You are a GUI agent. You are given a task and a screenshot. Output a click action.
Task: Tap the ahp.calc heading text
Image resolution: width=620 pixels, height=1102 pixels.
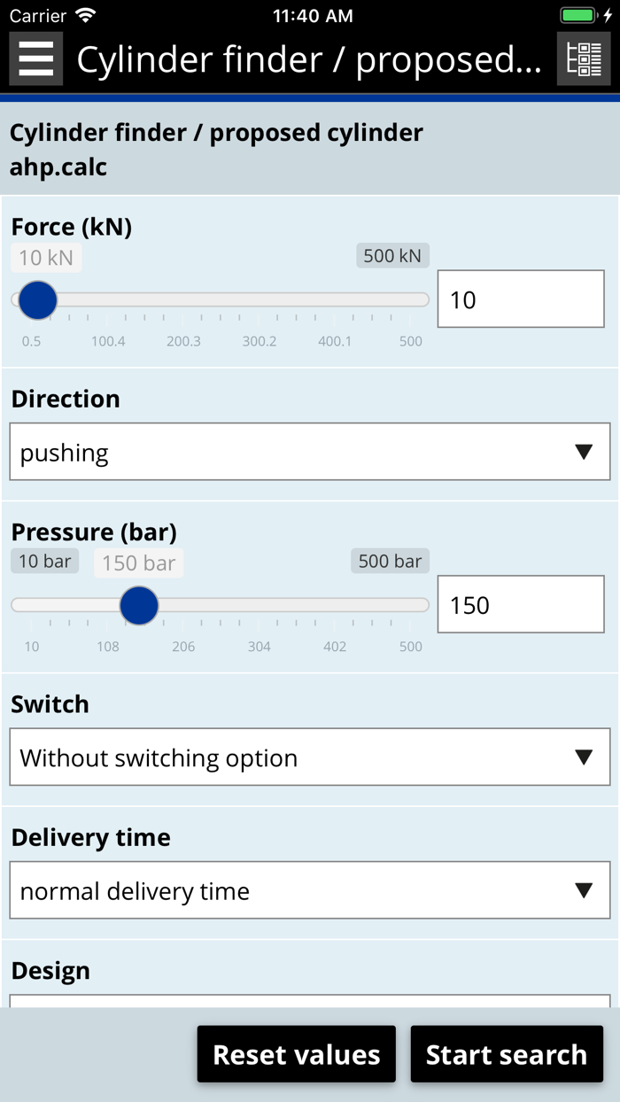point(56,167)
